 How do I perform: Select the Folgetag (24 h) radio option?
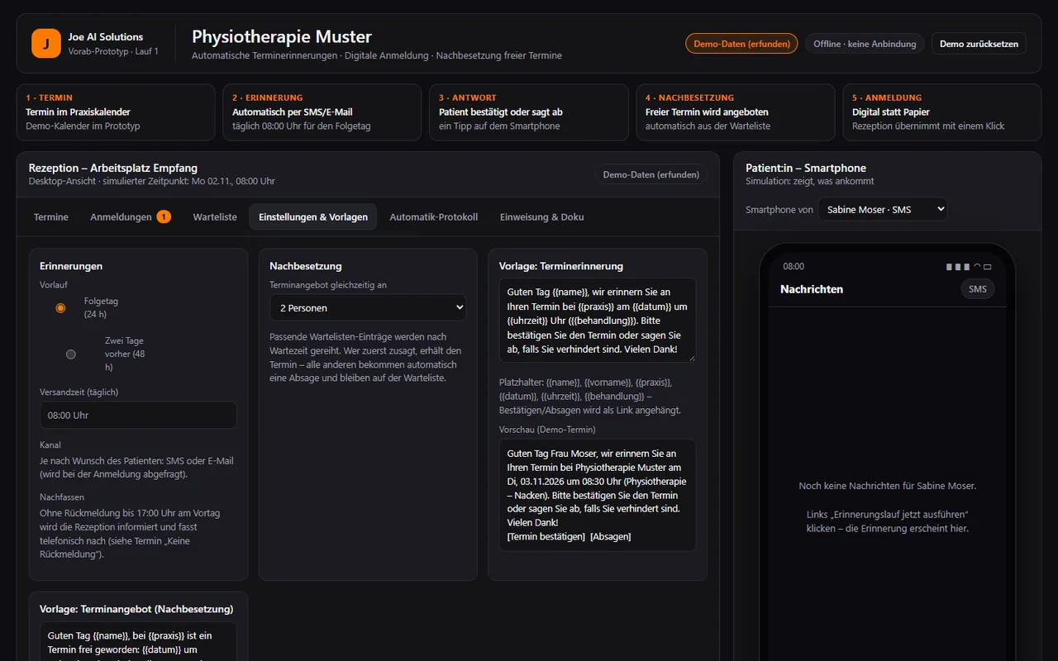tap(60, 308)
